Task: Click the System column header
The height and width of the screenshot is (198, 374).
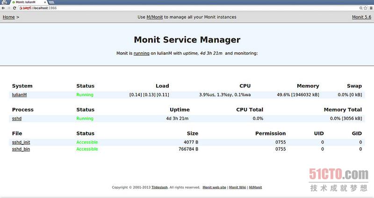Action: point(22,86)
